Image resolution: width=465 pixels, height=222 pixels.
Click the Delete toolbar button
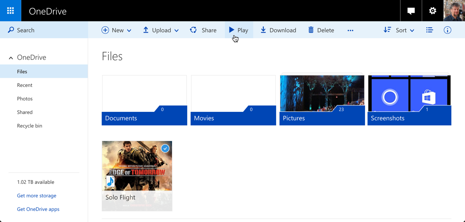point(321,30)
